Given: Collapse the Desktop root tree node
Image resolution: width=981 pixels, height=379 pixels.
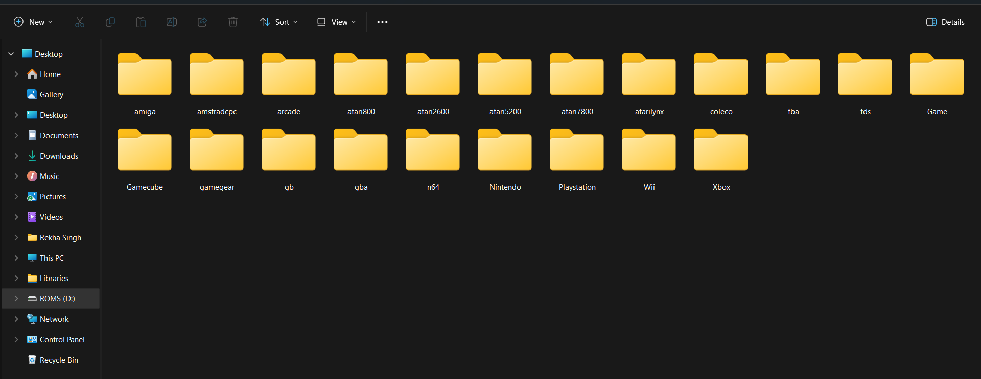Looking at the screenshot, I should coord(11,54).
